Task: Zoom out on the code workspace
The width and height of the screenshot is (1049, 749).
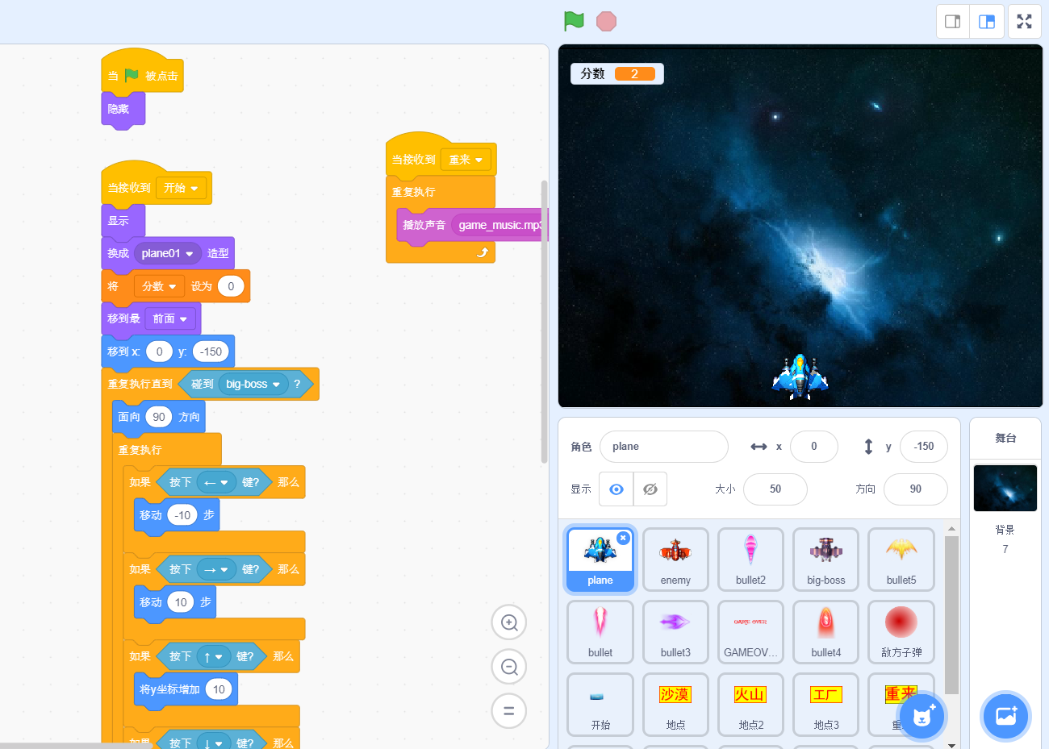Action: click(x=509, y=667)
